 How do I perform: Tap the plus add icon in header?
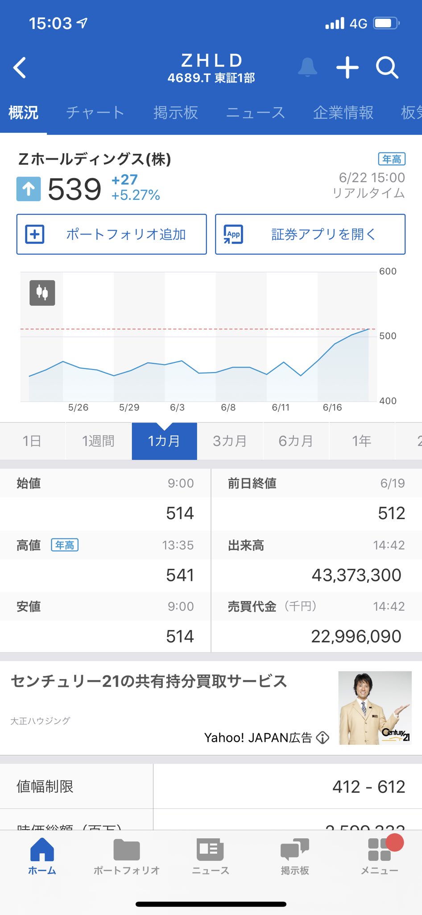[x=348, y=68]
